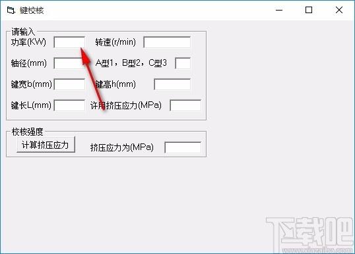Minimize the 键校核 window
355x254 pixels.
(279, 10)
